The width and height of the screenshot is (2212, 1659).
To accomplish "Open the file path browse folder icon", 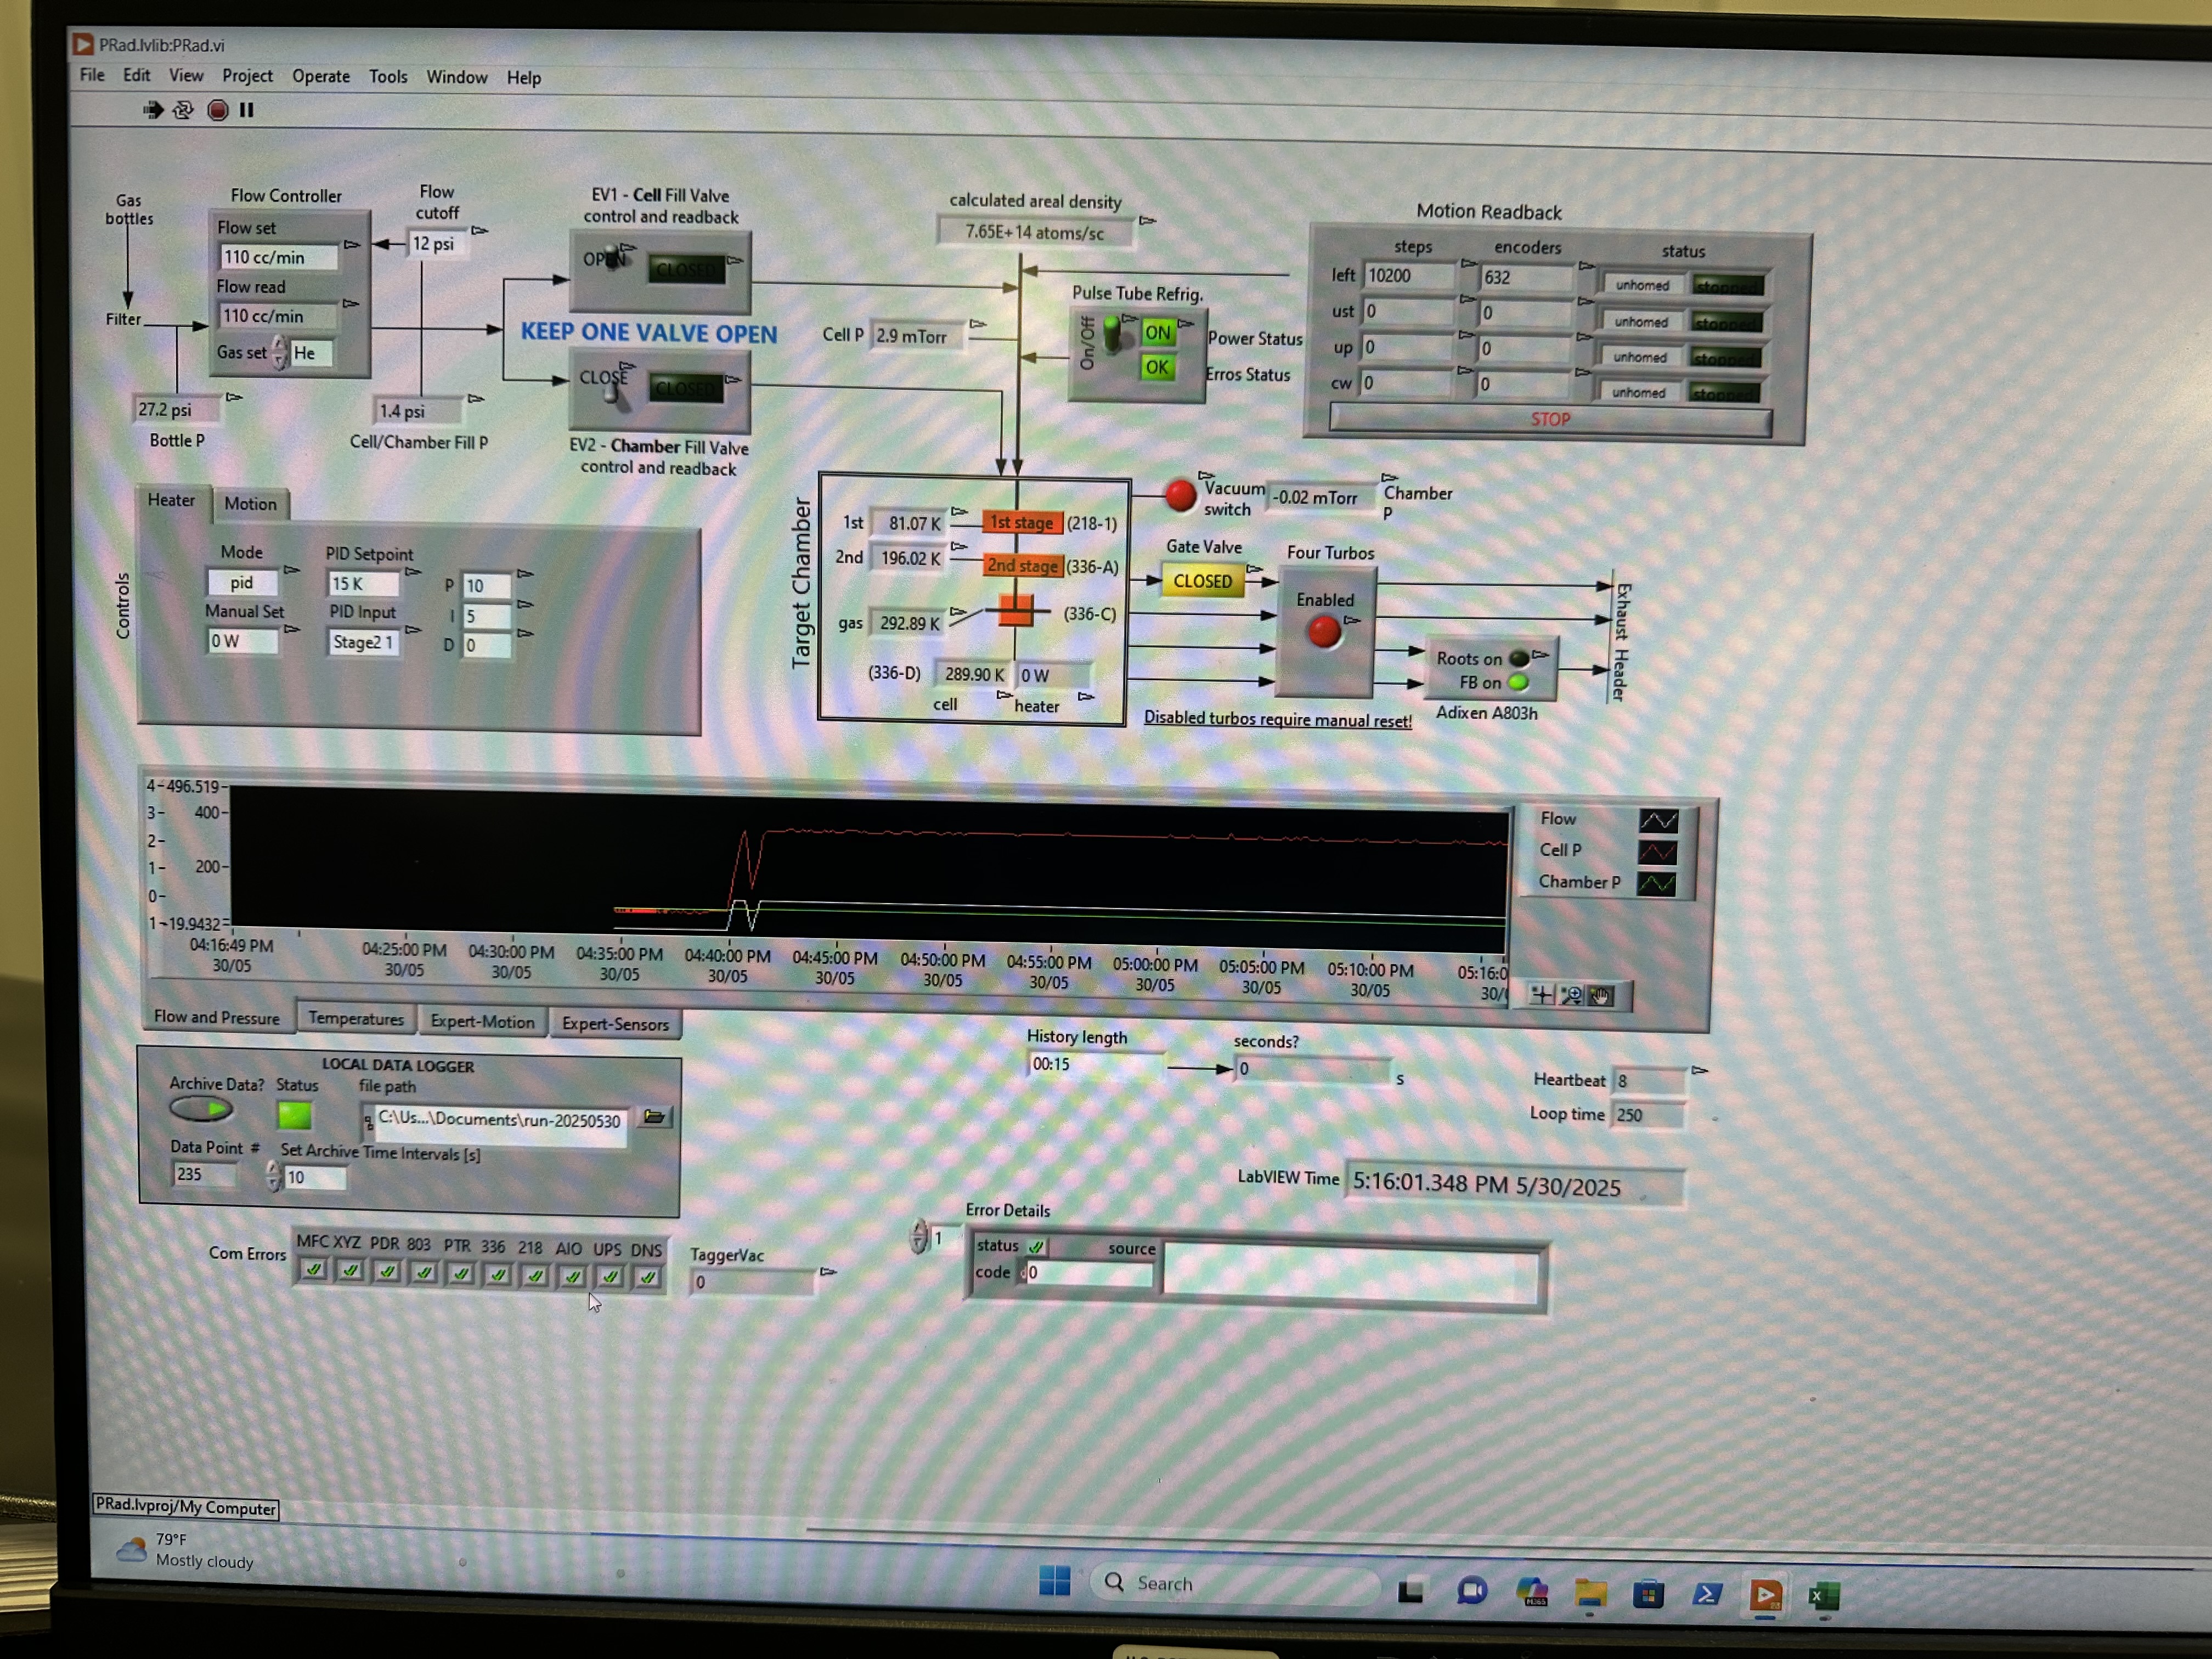I will coord(654,1117).
